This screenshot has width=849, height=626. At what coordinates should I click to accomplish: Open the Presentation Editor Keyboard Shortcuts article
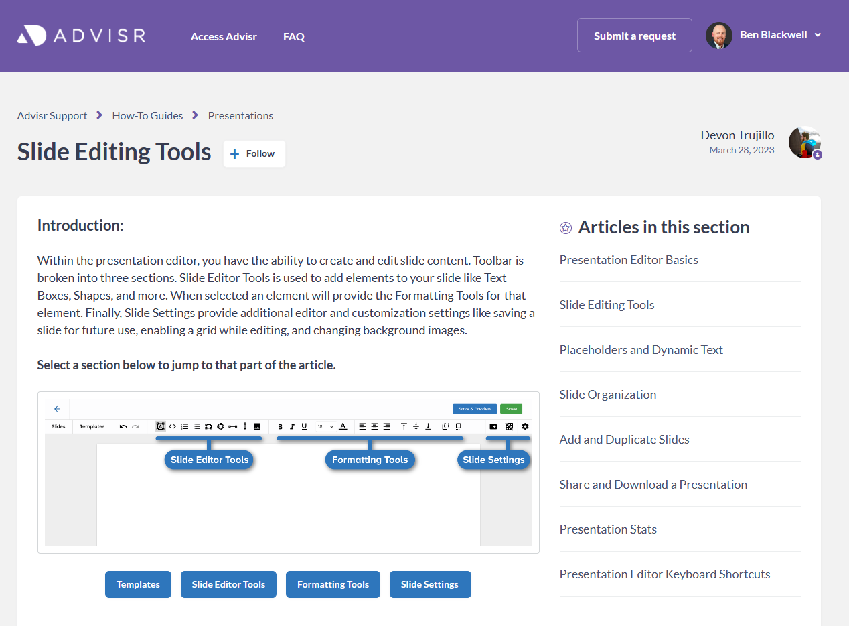[x=664, y=574]
